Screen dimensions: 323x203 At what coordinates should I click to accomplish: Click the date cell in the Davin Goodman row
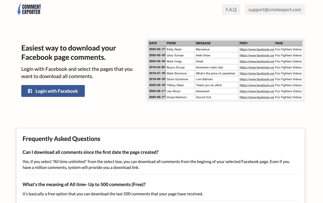point(157,79)
